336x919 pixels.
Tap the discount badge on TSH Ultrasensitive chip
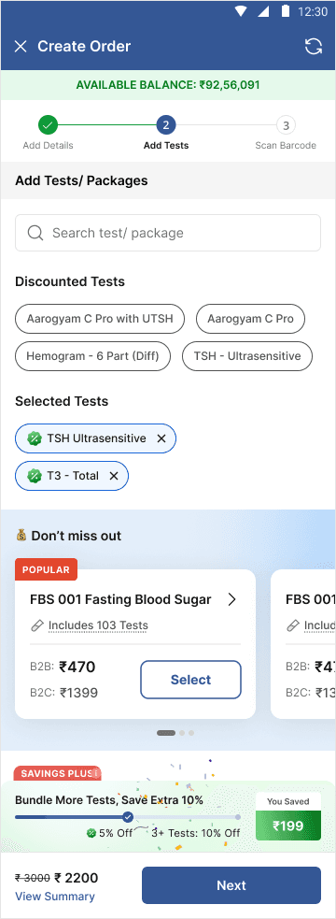point(35,438)
